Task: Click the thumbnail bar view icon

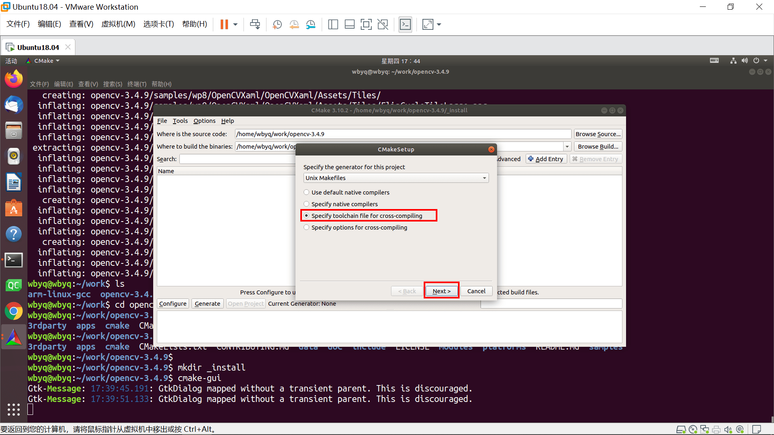Action: [350, 25]
